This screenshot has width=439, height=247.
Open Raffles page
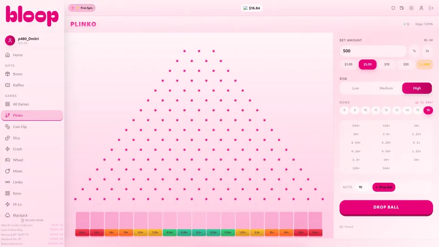coord(32,85)
